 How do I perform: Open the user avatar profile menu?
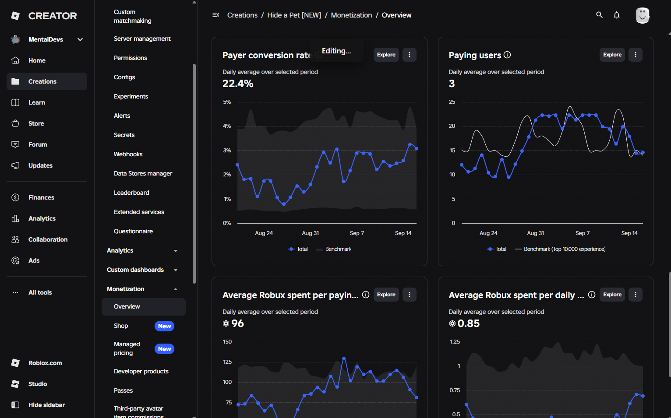[x=643, y=15]
